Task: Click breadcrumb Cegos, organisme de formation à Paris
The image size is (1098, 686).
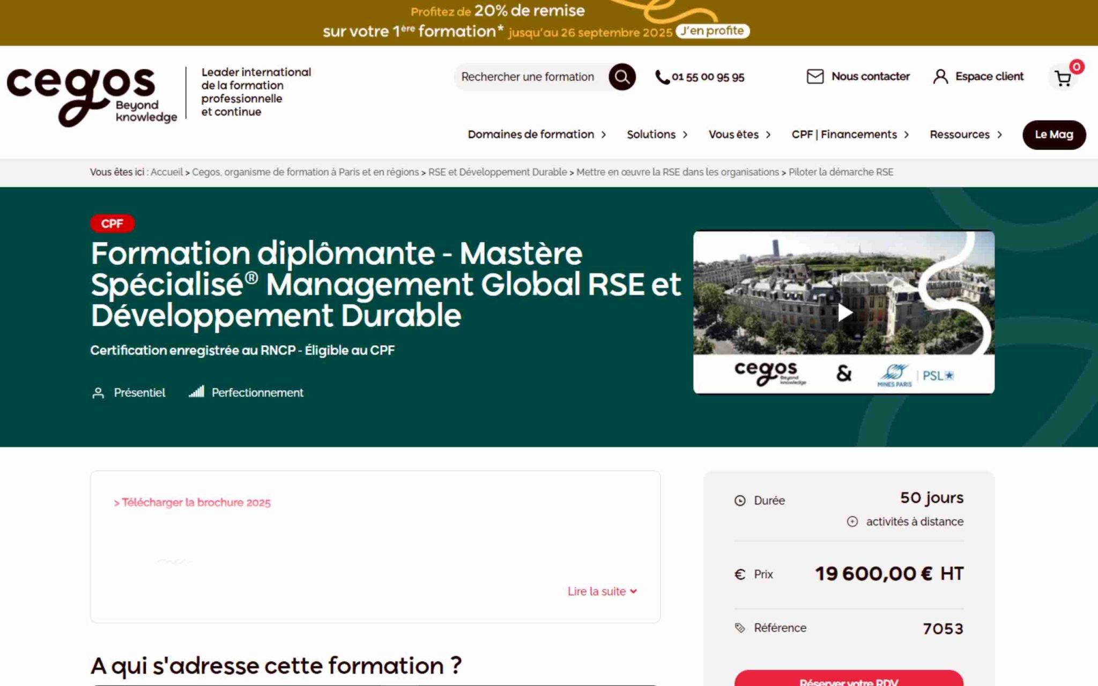Action: pos(306,172)
